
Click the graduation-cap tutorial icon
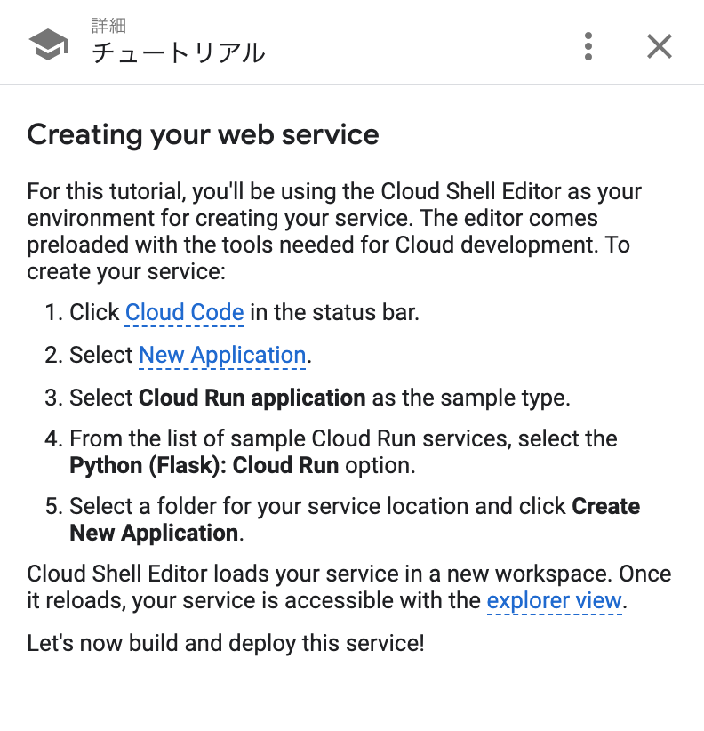(x=48, y=43)
